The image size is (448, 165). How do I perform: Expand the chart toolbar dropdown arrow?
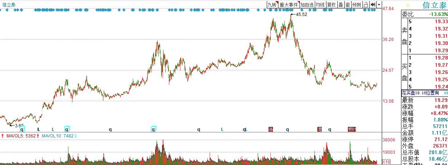379,5
